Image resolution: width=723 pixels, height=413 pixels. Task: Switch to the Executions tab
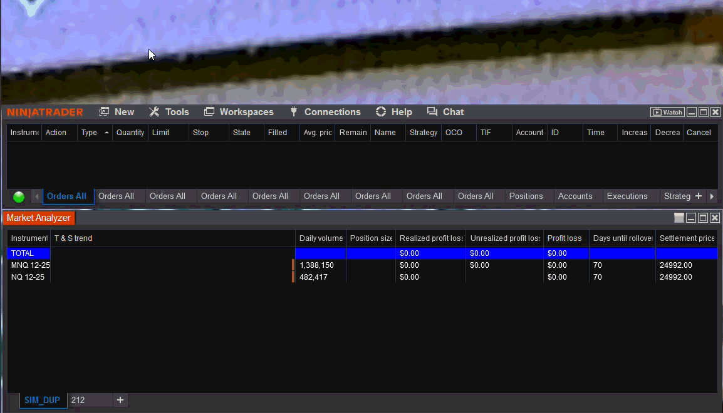(627, 196)
